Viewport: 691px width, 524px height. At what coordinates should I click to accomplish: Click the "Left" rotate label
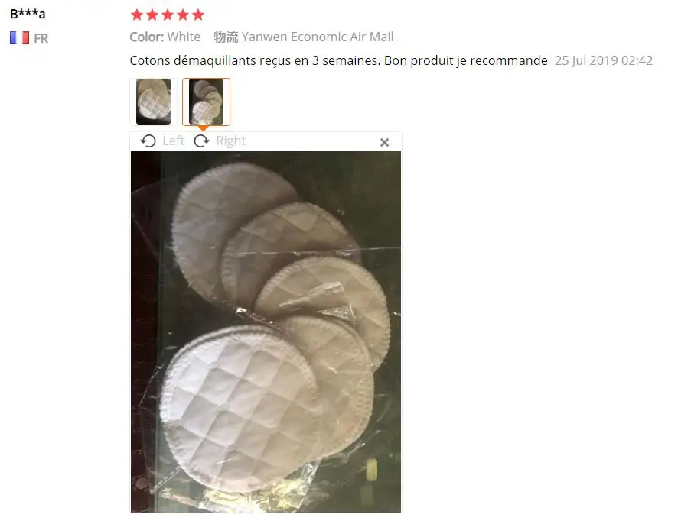pyautogui.click(x=173, y=141)
